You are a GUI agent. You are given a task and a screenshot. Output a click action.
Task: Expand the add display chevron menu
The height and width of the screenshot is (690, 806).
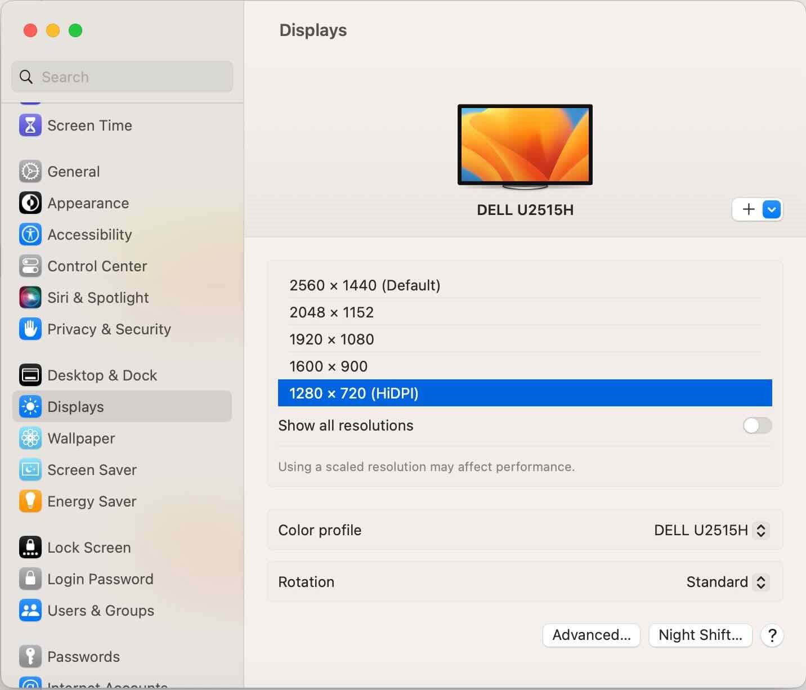coord(772,210)
